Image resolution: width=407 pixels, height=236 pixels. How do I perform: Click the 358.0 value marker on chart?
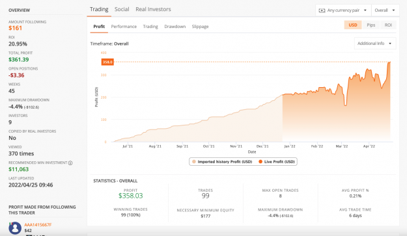click(x=107, y=62)
